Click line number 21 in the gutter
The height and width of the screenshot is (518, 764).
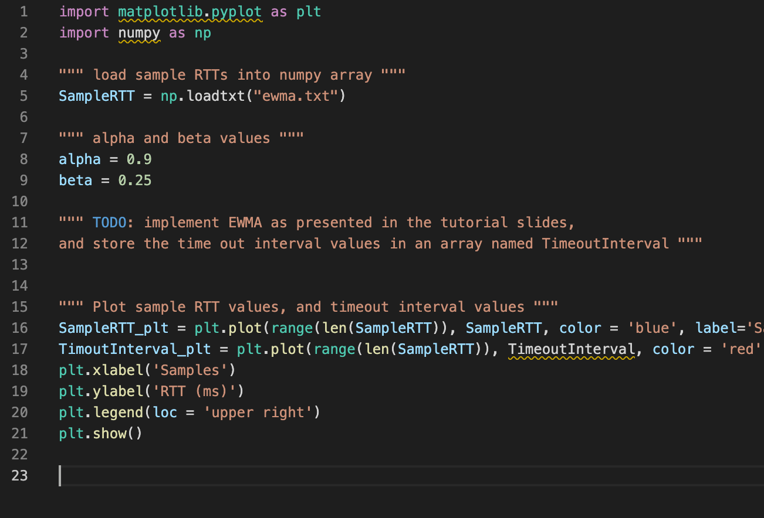(x=19, y=434)
